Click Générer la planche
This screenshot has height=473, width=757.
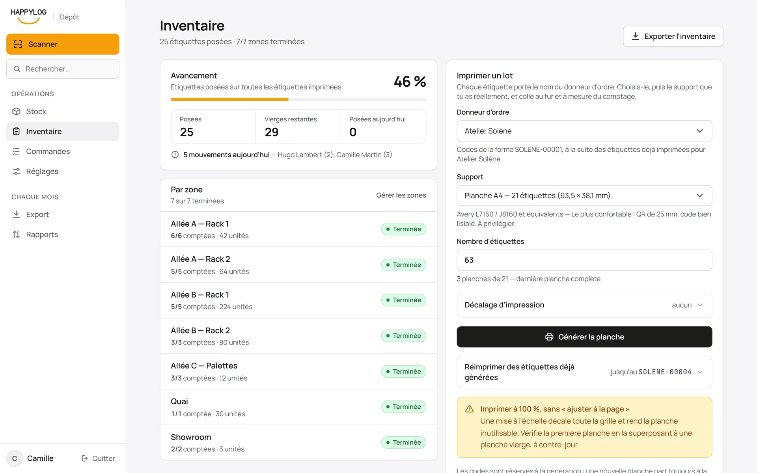(584, 337)
